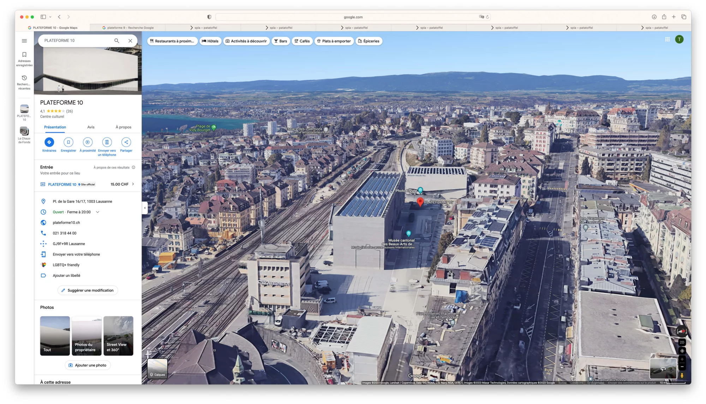This screenshot has height=404, width=706.
Task: Click the Pegman Street View icon
Action: point(682,375)
